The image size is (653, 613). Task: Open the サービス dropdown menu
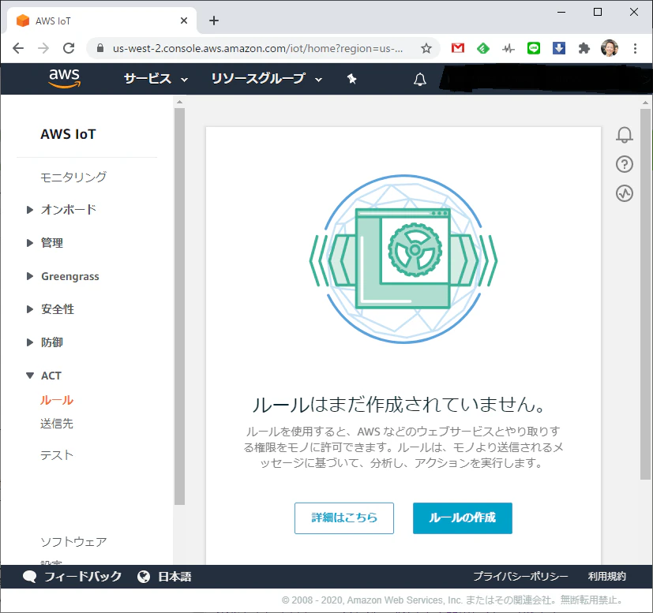(156, 79)
